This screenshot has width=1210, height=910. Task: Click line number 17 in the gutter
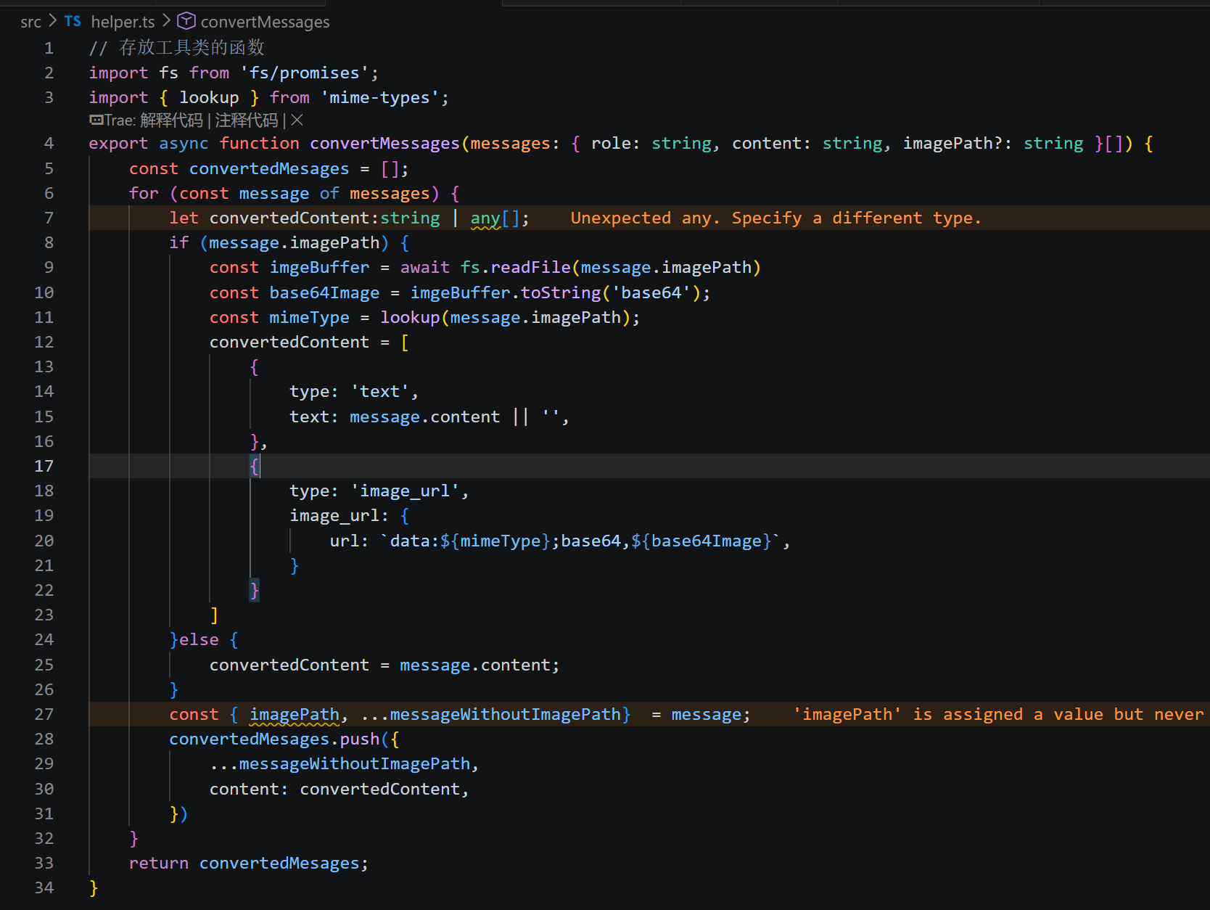(44, 466)
